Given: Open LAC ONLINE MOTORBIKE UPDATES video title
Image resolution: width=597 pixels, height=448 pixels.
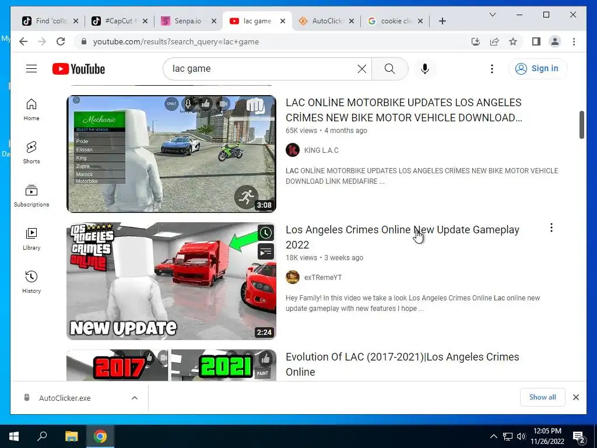Looking at the screenshot, I should [403, 110].
